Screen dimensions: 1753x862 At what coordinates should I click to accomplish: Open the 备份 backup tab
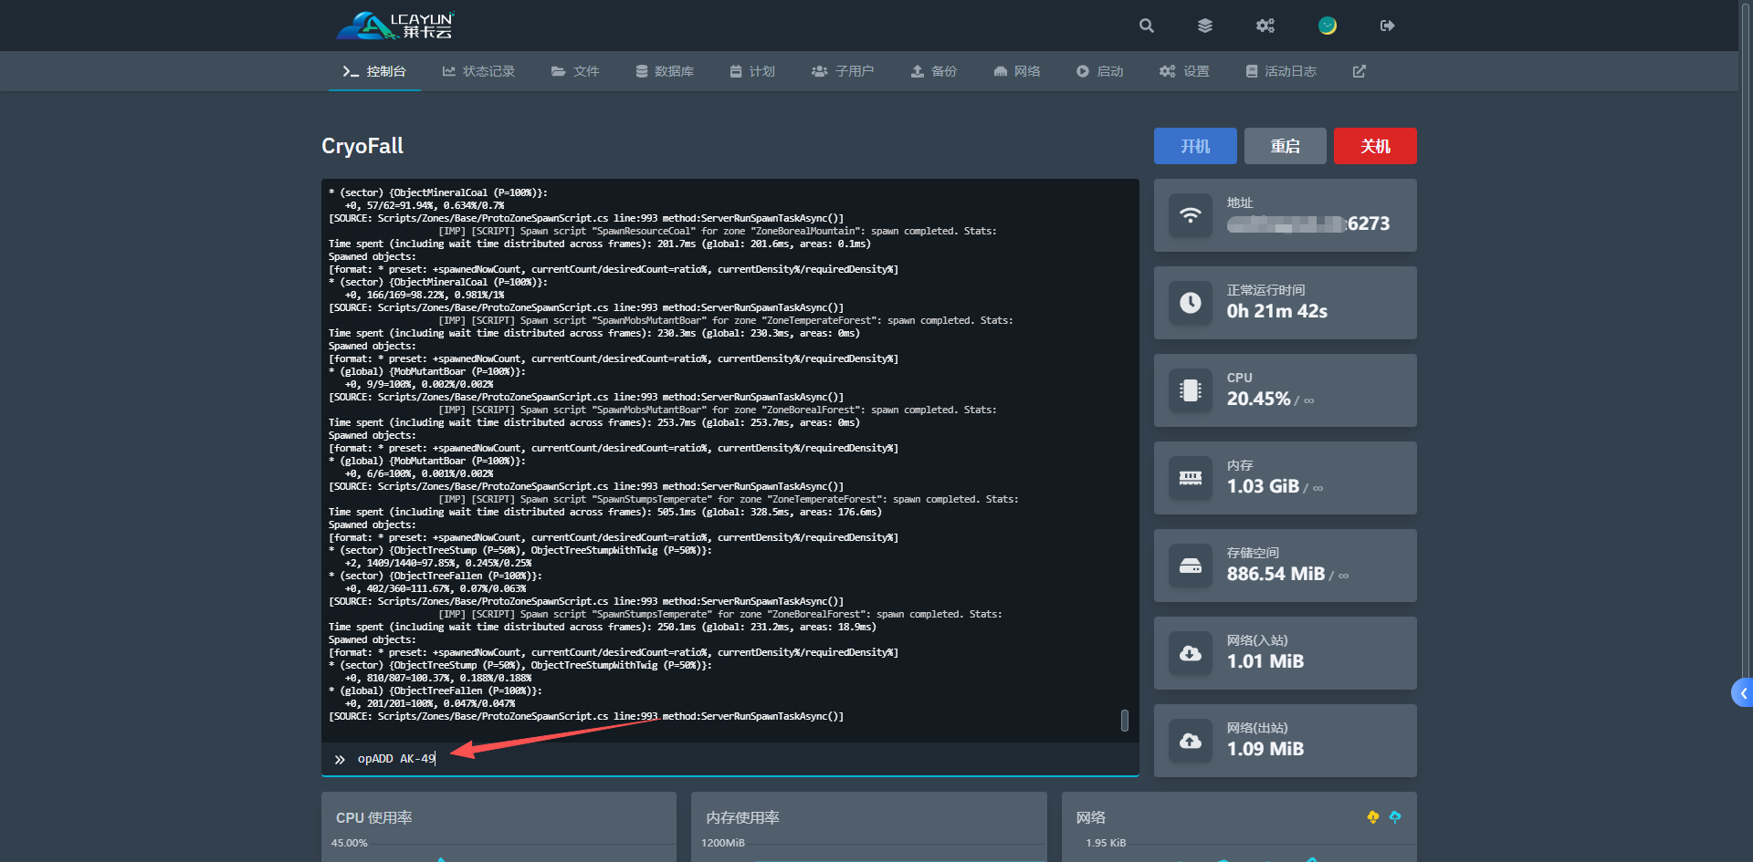tap(933, 71)
